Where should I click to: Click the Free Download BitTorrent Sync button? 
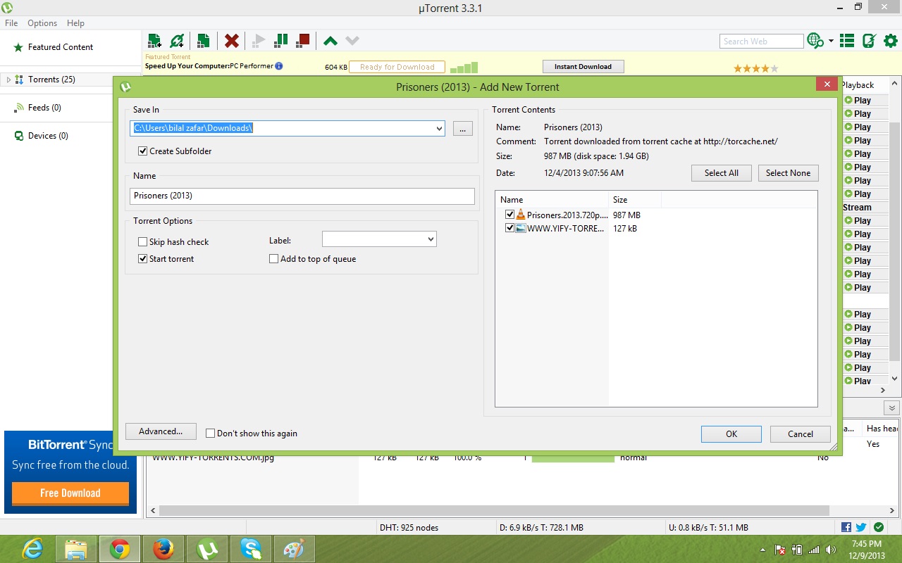point(70,493)
